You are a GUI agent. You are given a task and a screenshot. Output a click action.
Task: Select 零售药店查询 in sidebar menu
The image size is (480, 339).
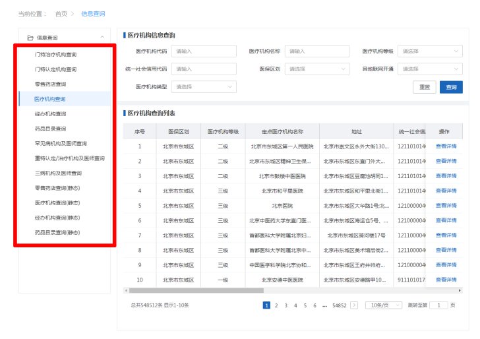[x=50, y=84]
